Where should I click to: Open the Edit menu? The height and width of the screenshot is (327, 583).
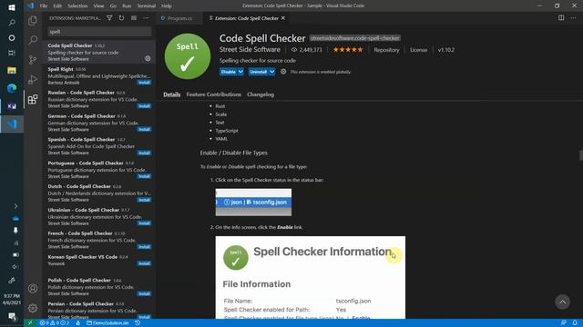tap(57, 5)
